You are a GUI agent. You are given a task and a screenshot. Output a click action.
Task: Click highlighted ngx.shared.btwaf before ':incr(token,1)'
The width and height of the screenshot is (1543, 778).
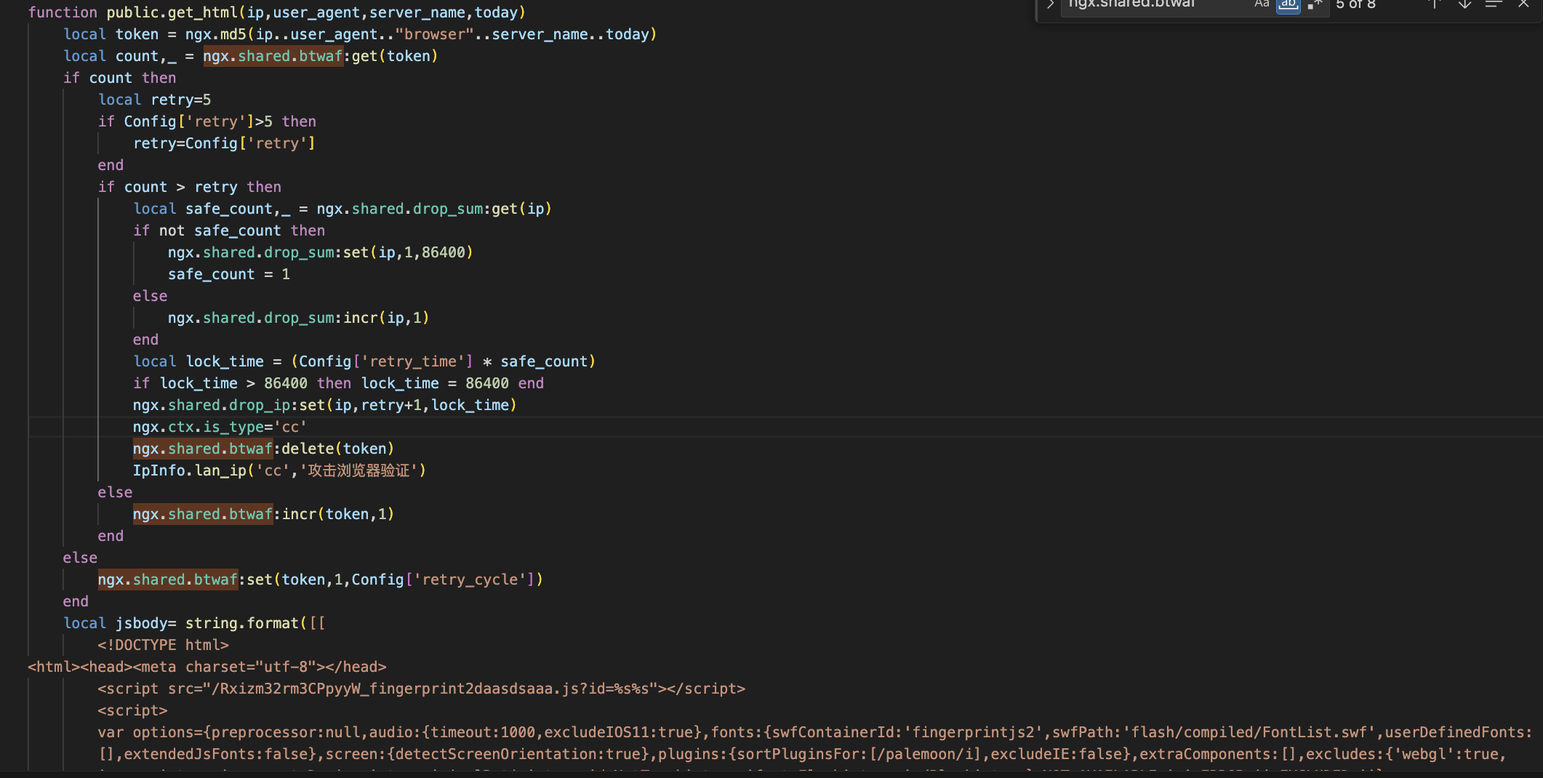[x=203, y=514]
